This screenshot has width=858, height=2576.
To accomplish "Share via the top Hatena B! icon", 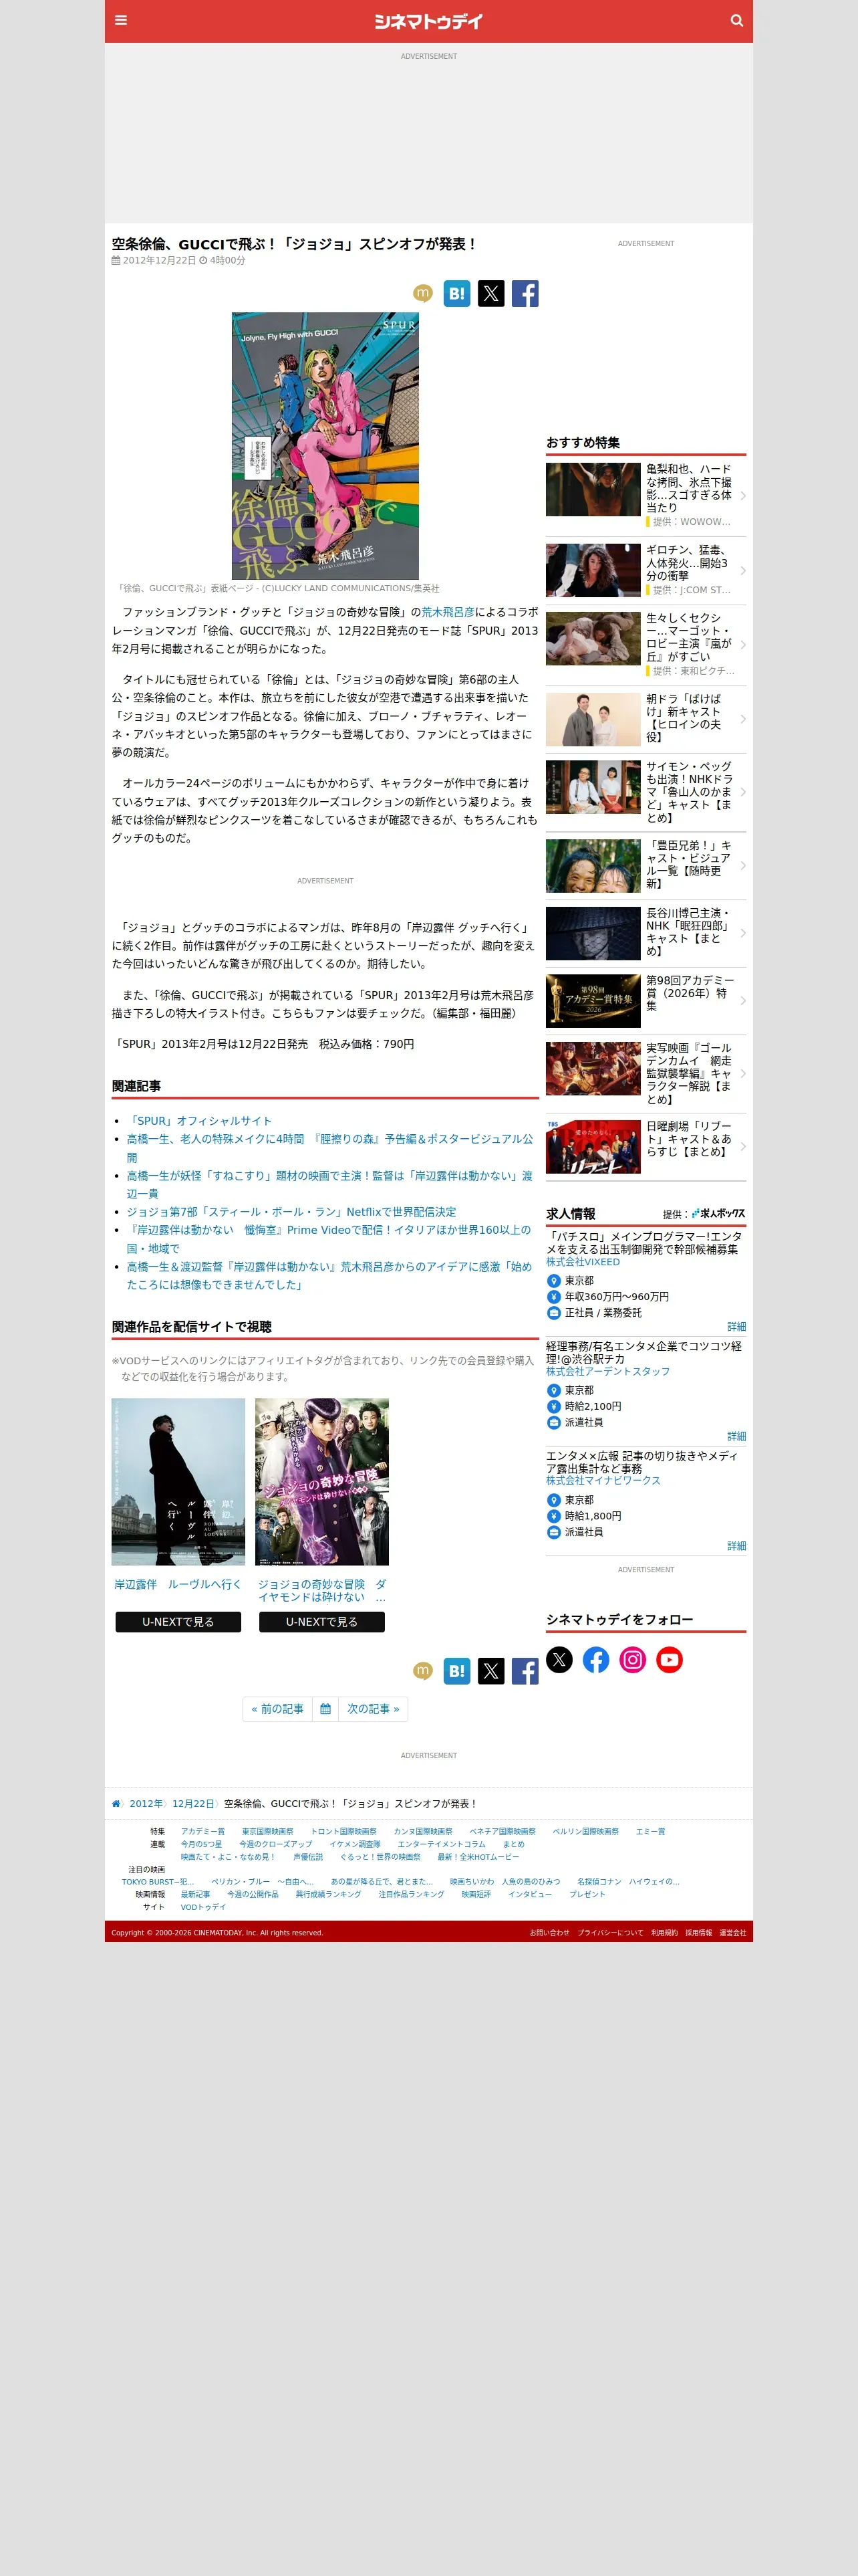I will click(x=456, y=293).
